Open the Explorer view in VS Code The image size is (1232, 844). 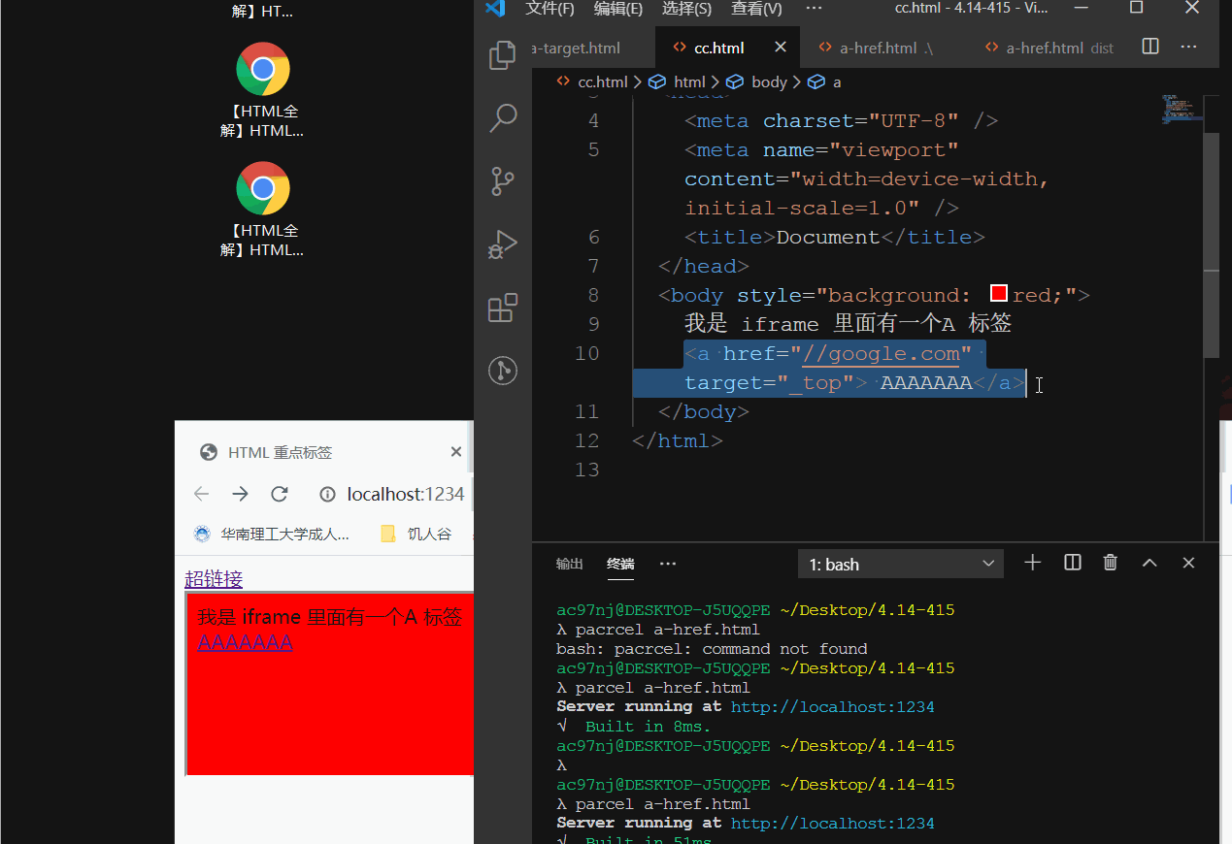pyautogui.click(x=502, y=55)
